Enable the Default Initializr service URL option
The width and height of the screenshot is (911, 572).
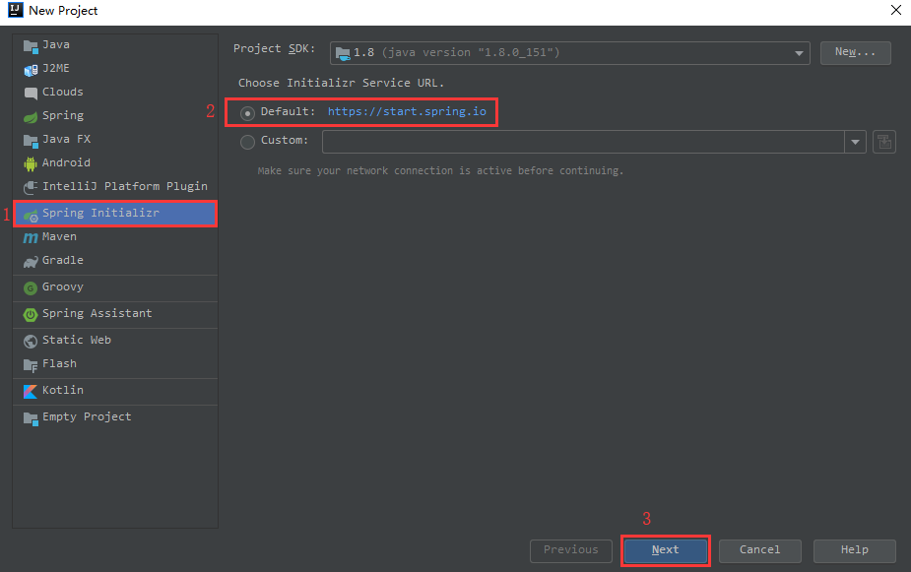coord(246,111)
